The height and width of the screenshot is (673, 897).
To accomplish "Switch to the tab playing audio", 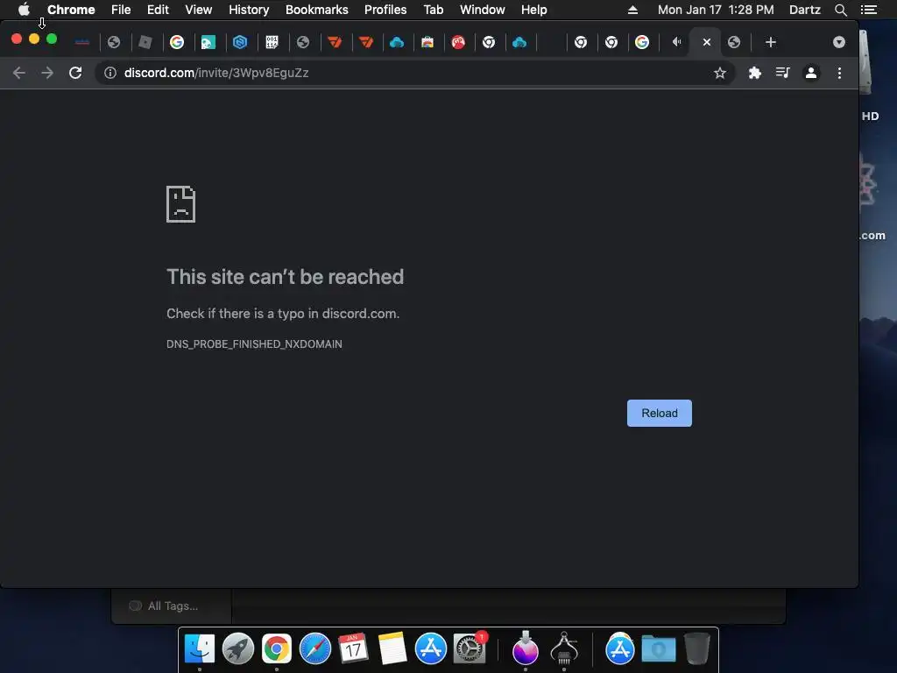I will 676,42.
